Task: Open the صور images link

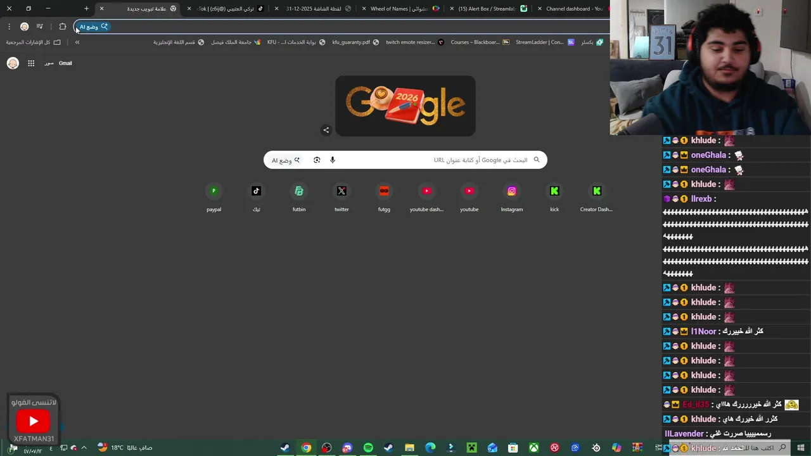Action: pyautogui.click(x=49, y=63)
